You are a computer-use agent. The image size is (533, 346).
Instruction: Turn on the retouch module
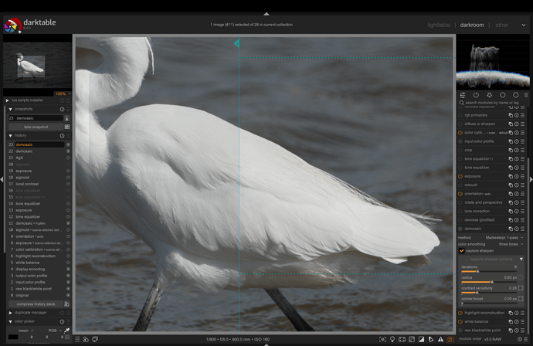coord(460,185)
